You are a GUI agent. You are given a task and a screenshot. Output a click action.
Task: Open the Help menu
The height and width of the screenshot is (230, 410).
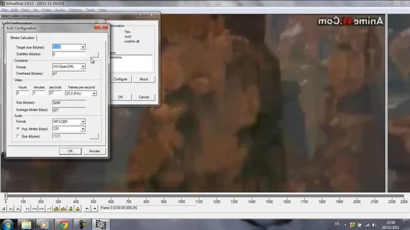point(102,10)
